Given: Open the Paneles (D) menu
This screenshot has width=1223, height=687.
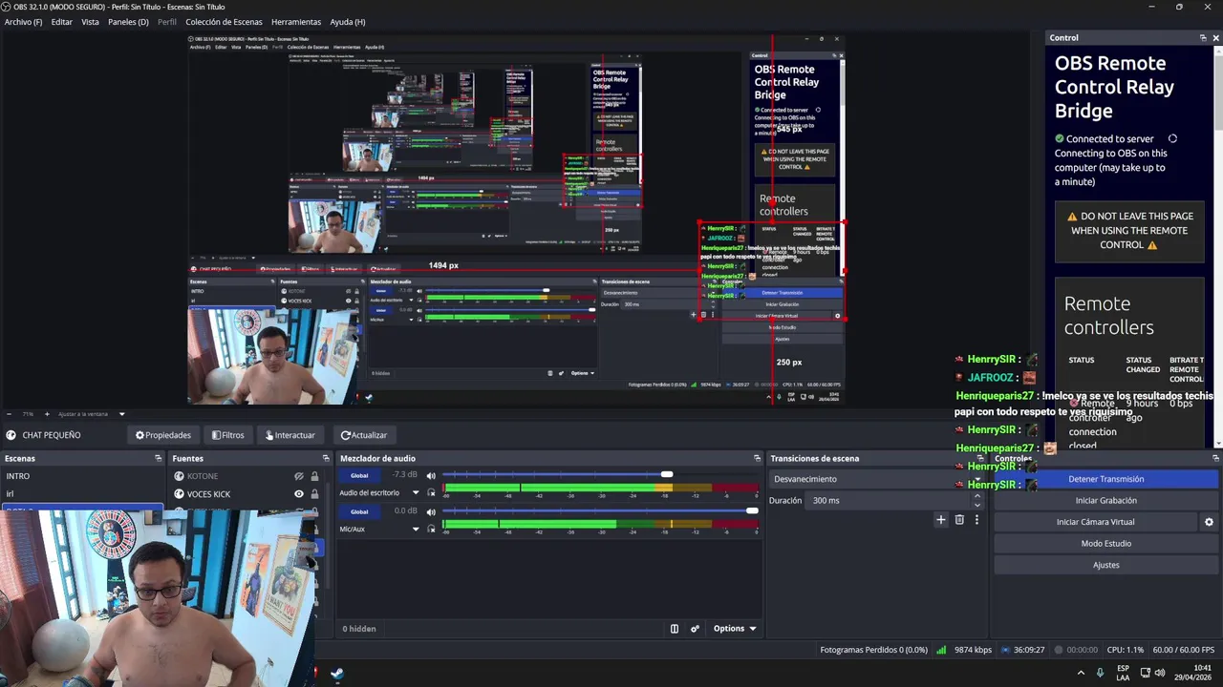Looking at the screenshot, I should [128, 22].
